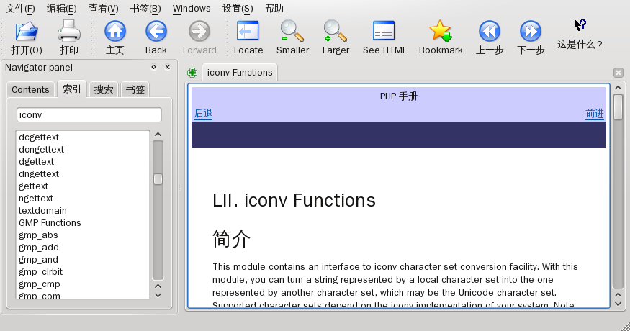Open the 文件(F) menu

coord(20,9)
